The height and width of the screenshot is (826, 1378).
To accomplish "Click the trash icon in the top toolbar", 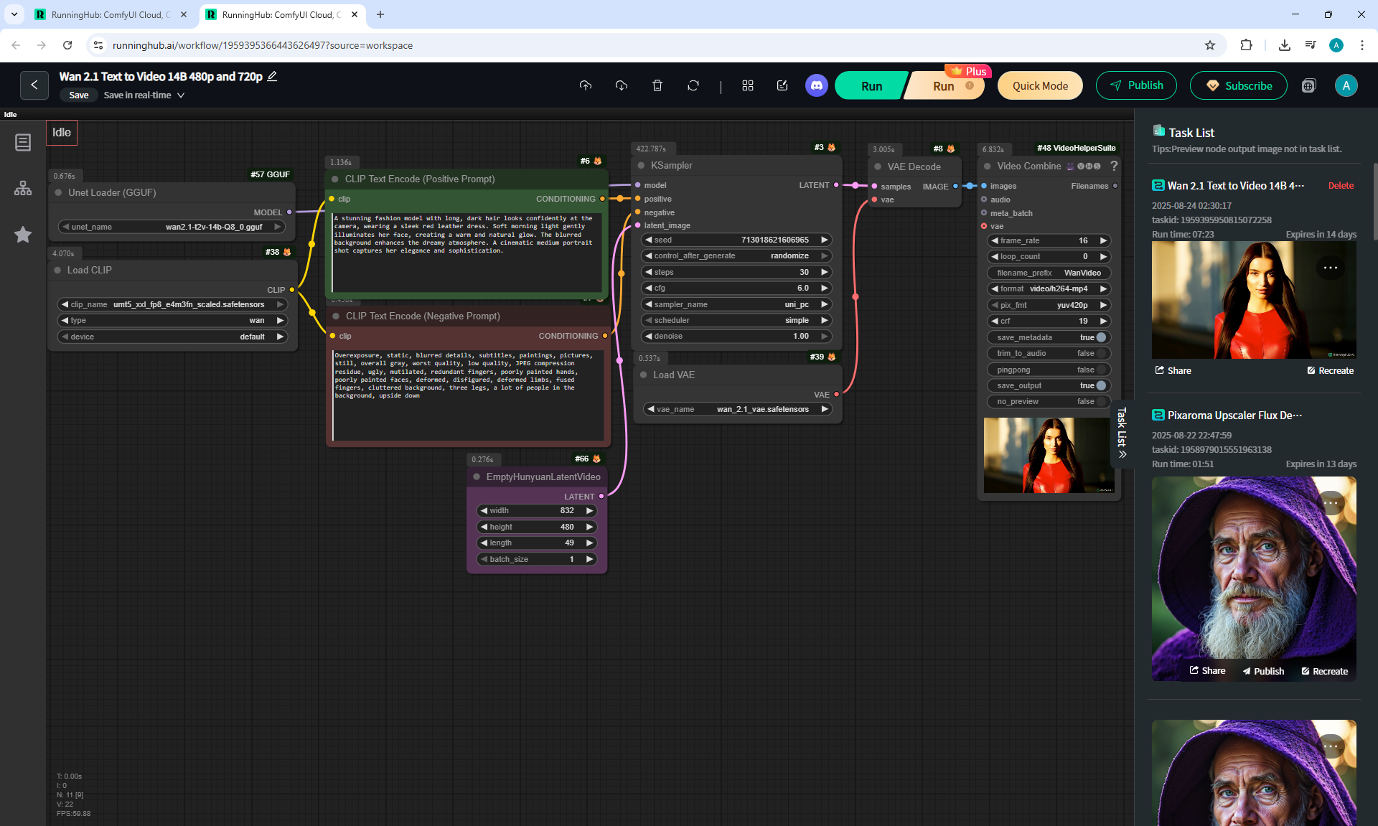I will coord(657,85).
